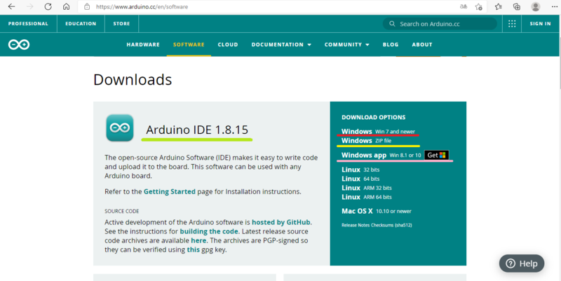Download Linux 32 bits

tap(360, 170)
